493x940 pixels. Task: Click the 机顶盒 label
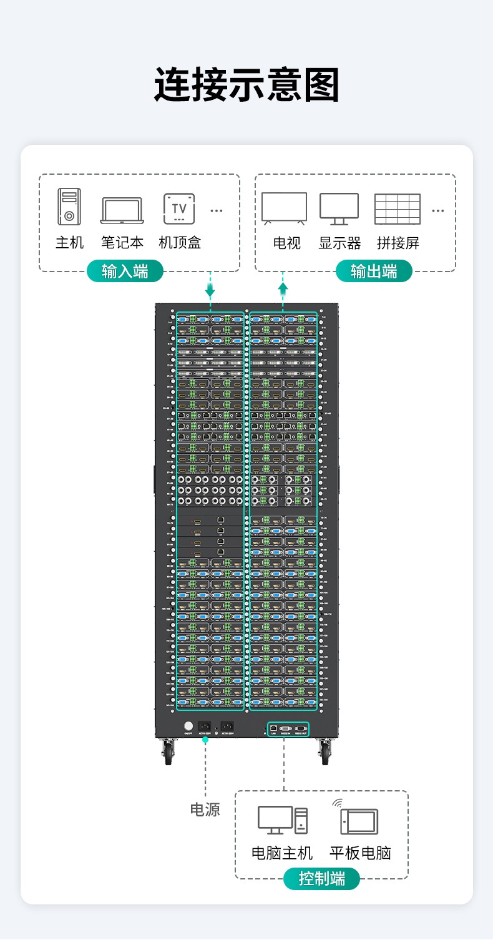[180, 243]
